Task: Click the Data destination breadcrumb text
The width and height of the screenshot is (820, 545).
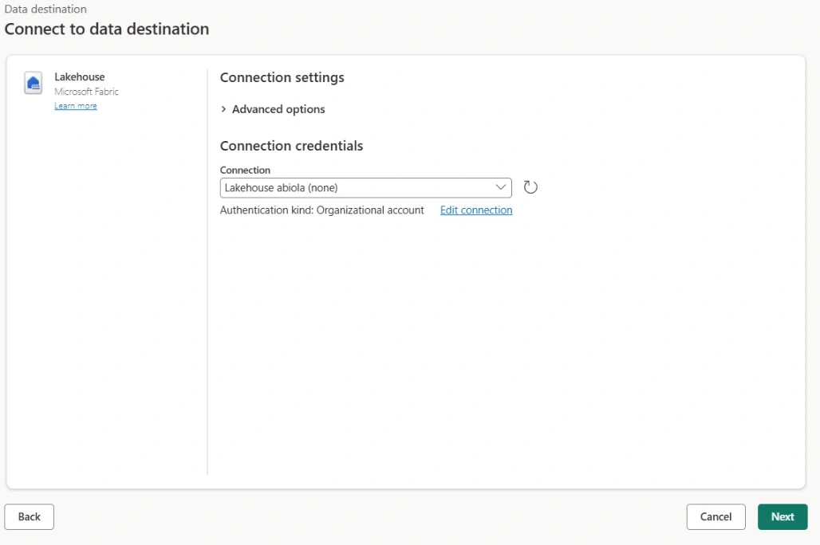Action: coord(45,9)
